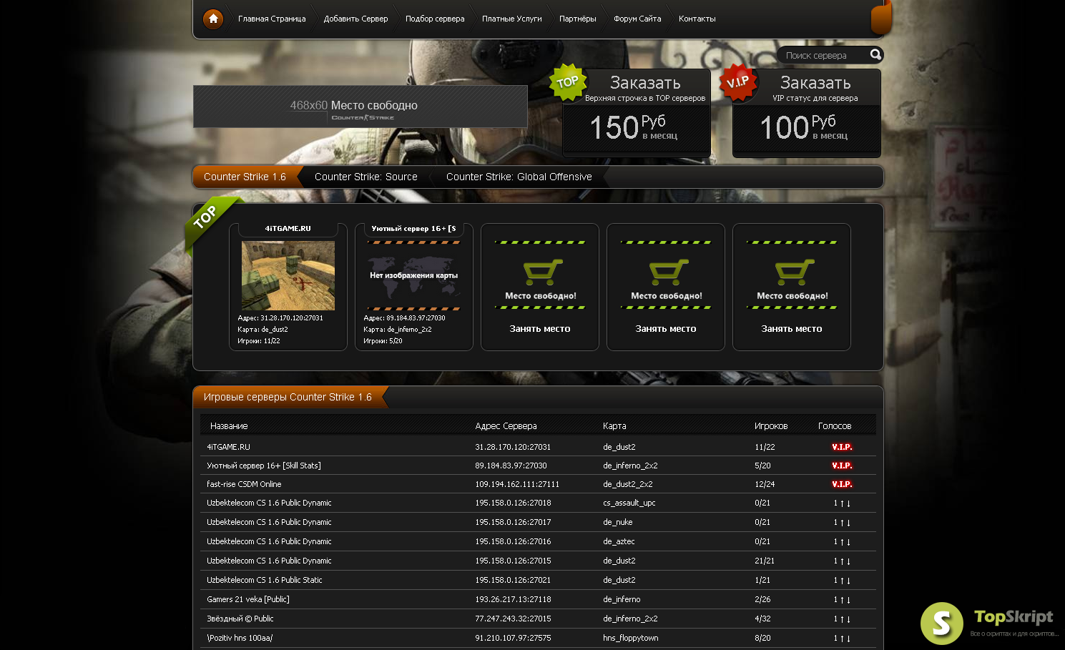Vote up the server at 195.158.0.126:27015

(842, 561)
